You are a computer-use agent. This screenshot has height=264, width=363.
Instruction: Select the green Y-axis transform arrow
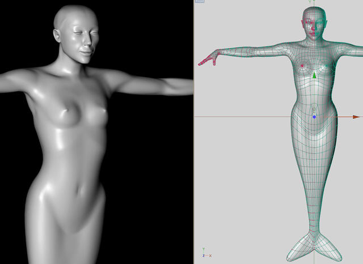coord(314,75)
